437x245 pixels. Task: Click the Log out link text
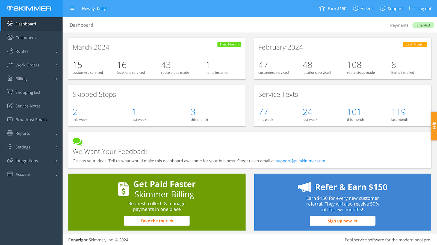[424, 8]
